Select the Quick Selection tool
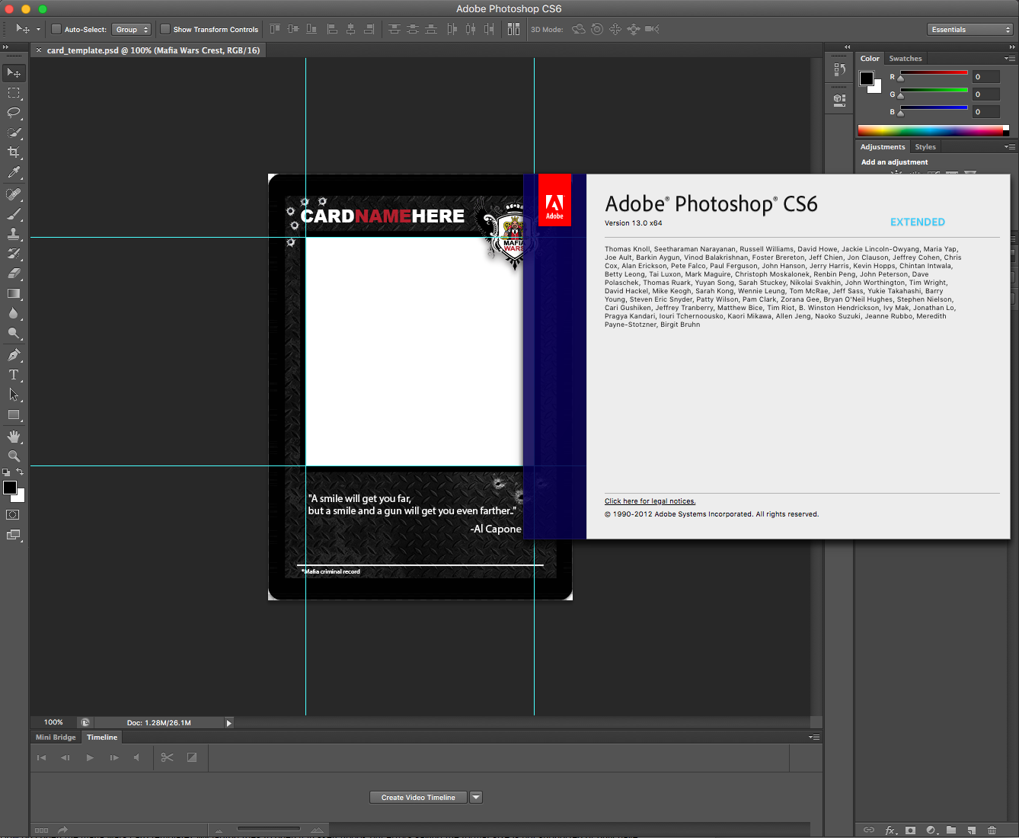 (x=14, y=133)
